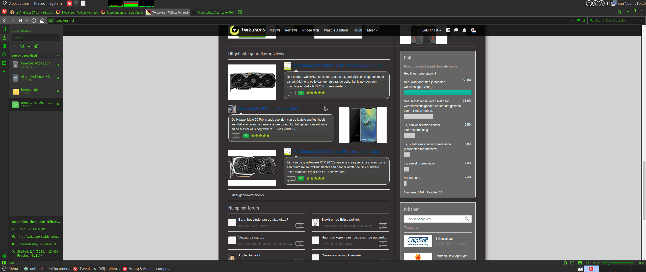The image size is (646, 272).
Task: Open the History panel clock icon
Action: [4, 54]
